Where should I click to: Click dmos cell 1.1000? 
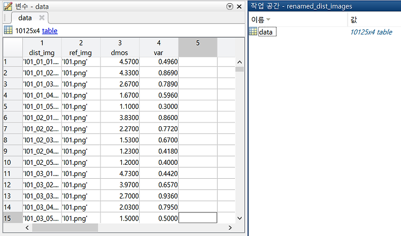point(120,106)
